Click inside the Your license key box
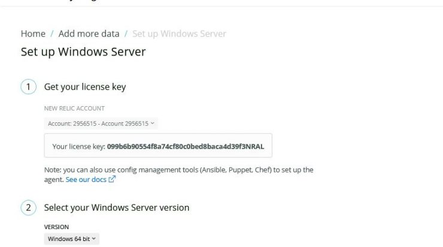Image resolution: width=443 pixels, height=247 pixels. pyautogui.click(x=158, y=146)
